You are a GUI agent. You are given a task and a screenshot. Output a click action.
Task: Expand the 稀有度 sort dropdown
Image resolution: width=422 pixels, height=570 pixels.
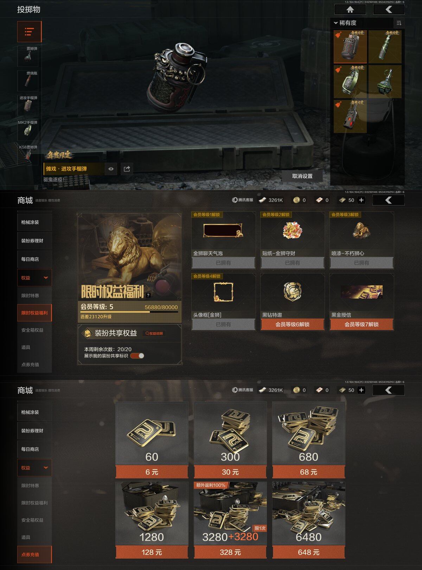pyautogui.click(x=345, y=23)
